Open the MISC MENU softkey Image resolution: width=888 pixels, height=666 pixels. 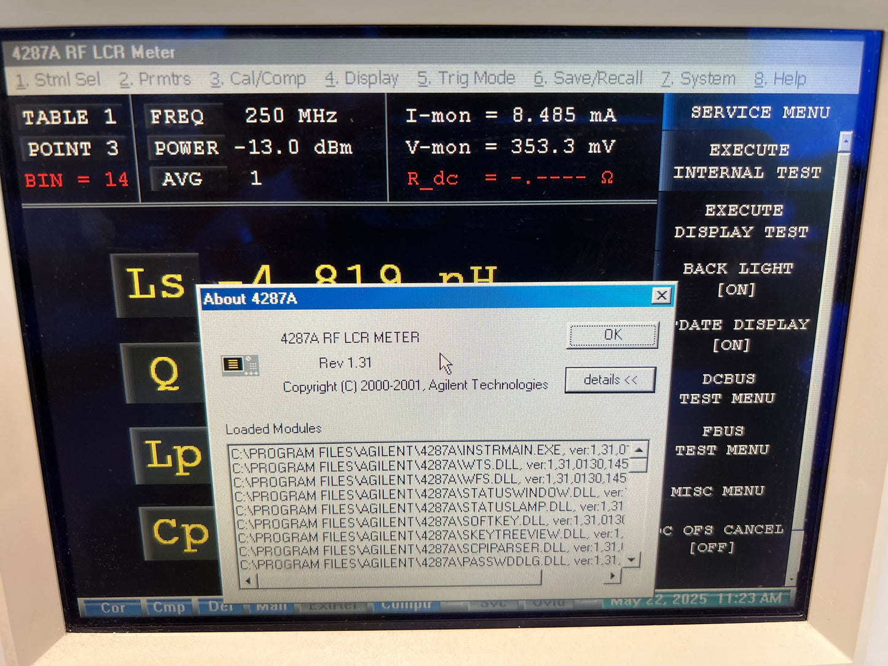pos(718,491)
